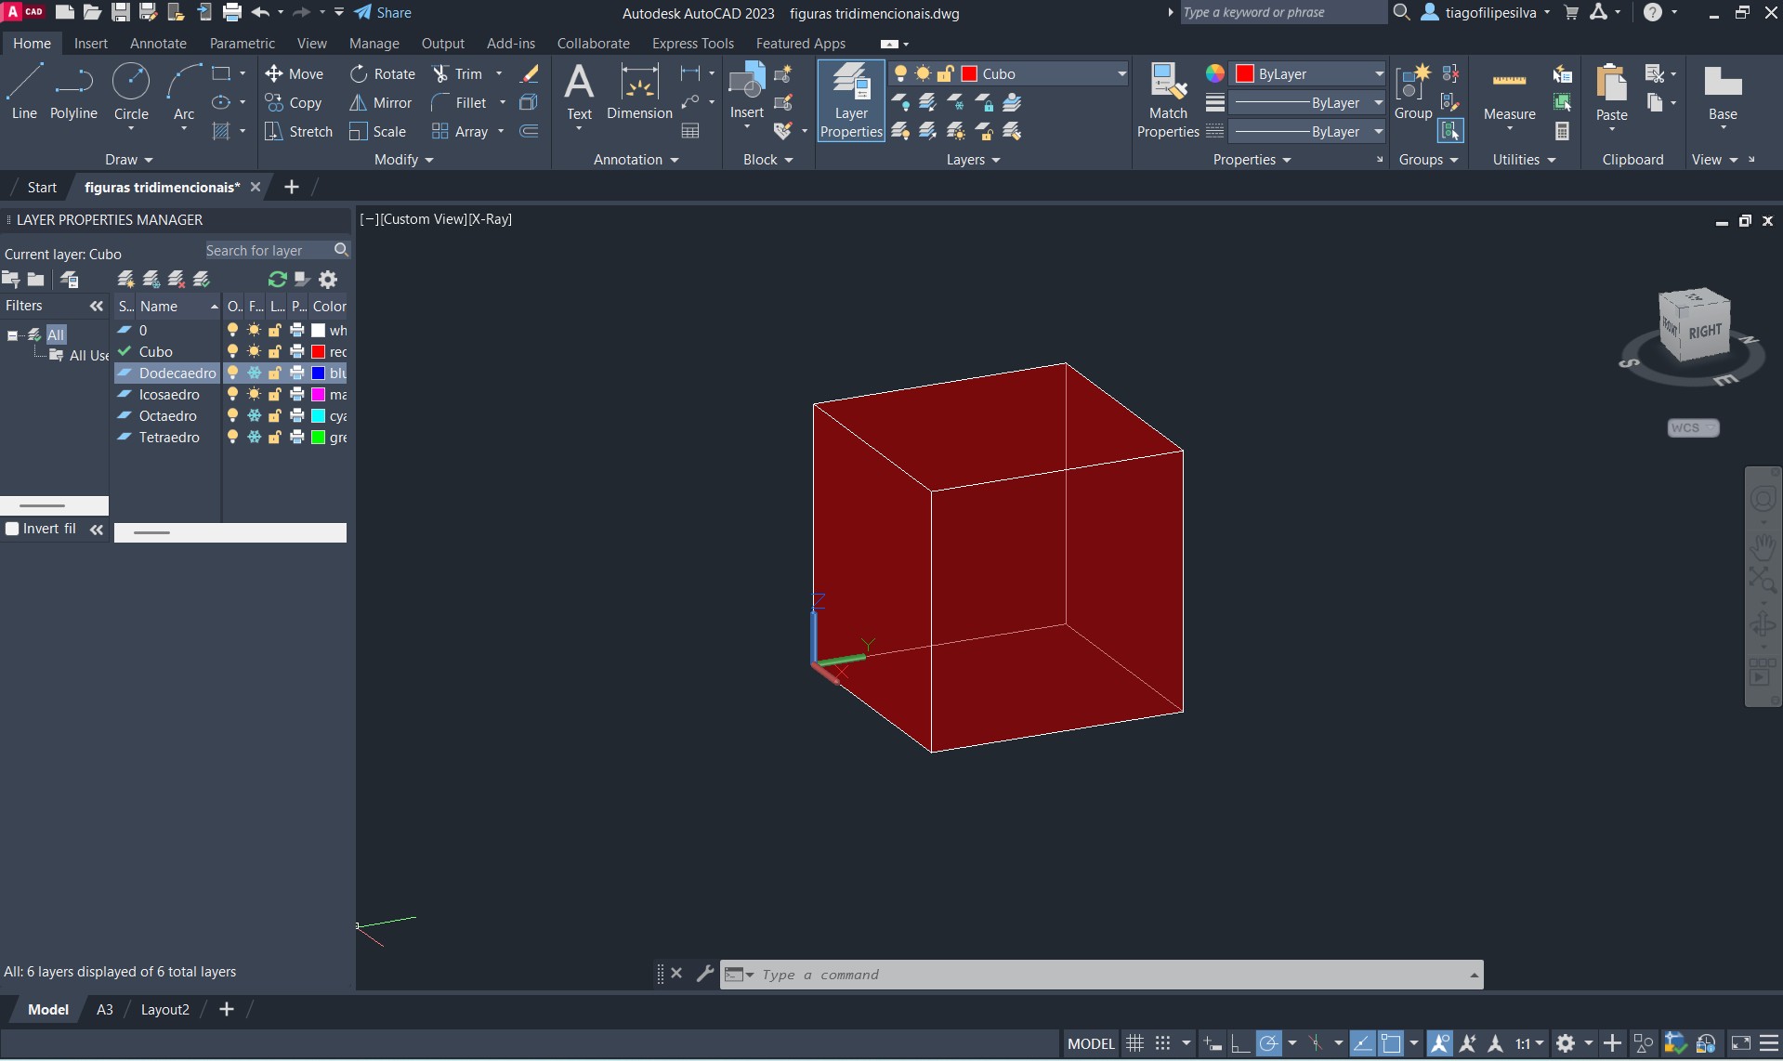Select the Line drawing tool

click(24, 92)
